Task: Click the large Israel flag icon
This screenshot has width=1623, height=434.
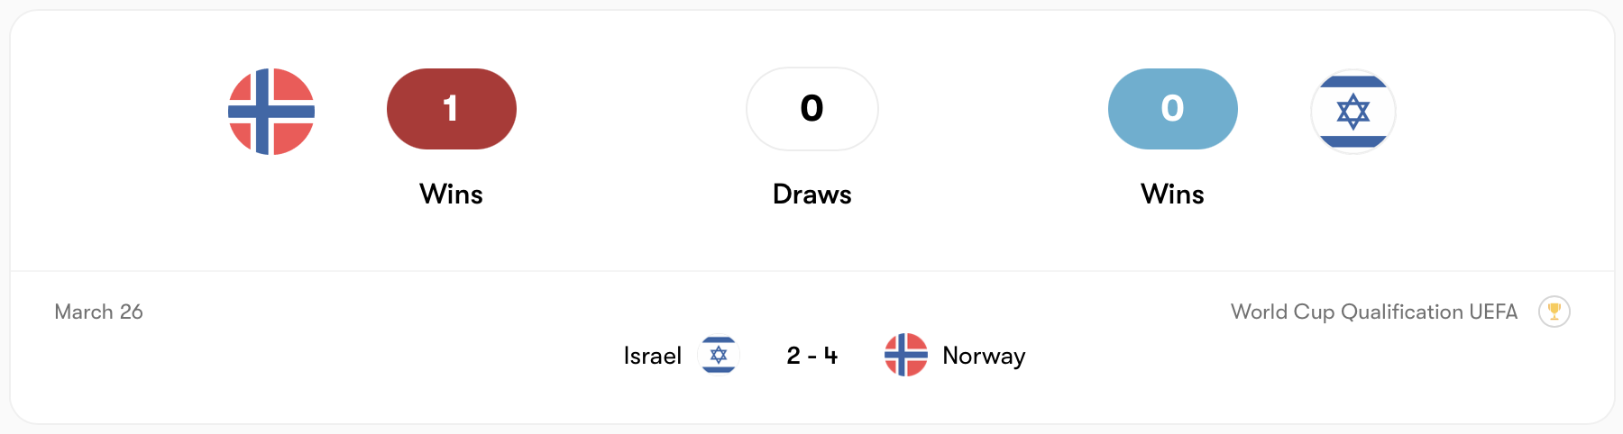Action: click(x=1352, y=112)
